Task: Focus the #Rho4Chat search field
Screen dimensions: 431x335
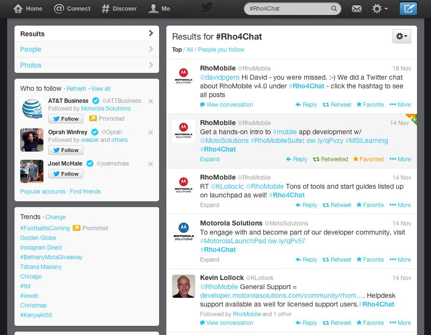Action: click(293, 9)
